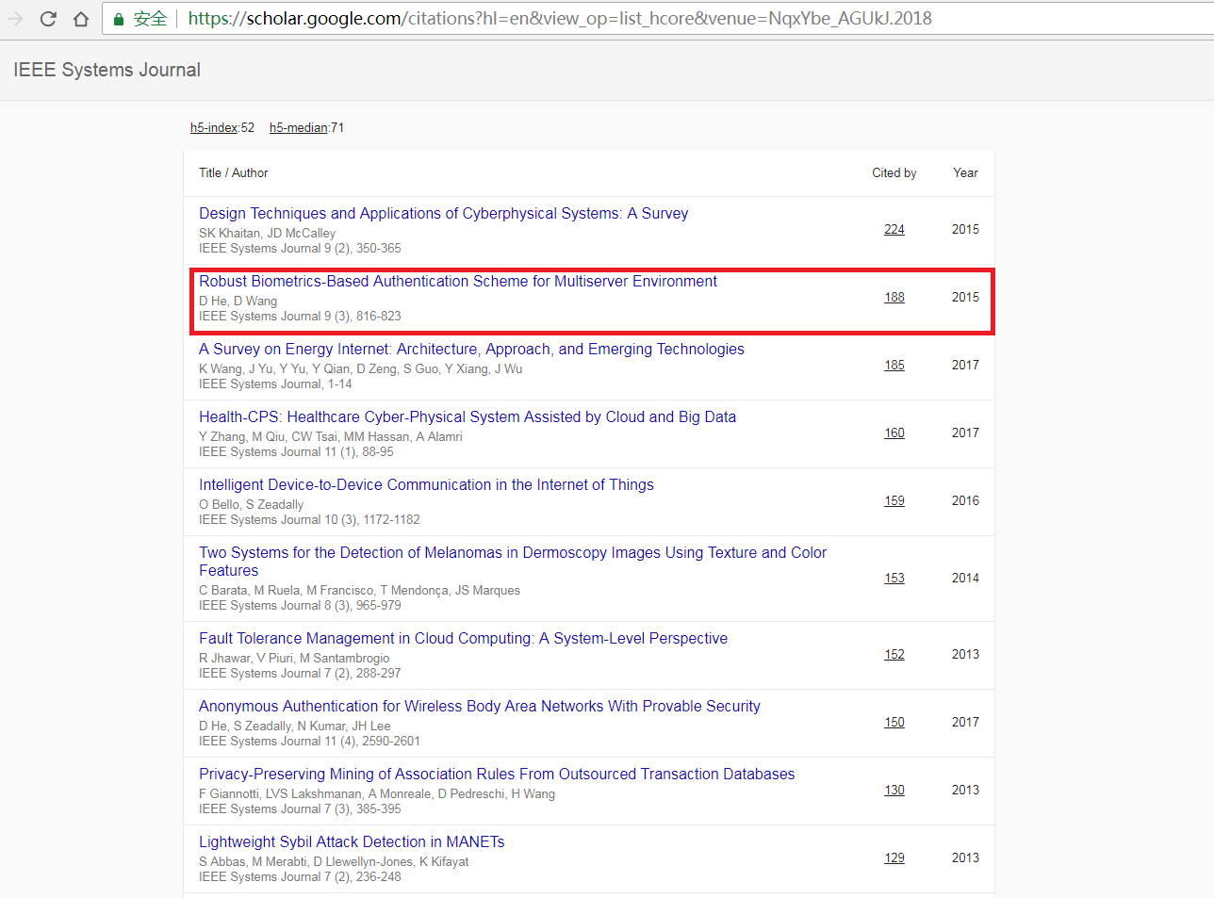The image size is (1214, 898).
Task: Click authors 'F Giannotti, LVS Lakshmanan'
Action: pyautogui.click(x=377, y=794)
